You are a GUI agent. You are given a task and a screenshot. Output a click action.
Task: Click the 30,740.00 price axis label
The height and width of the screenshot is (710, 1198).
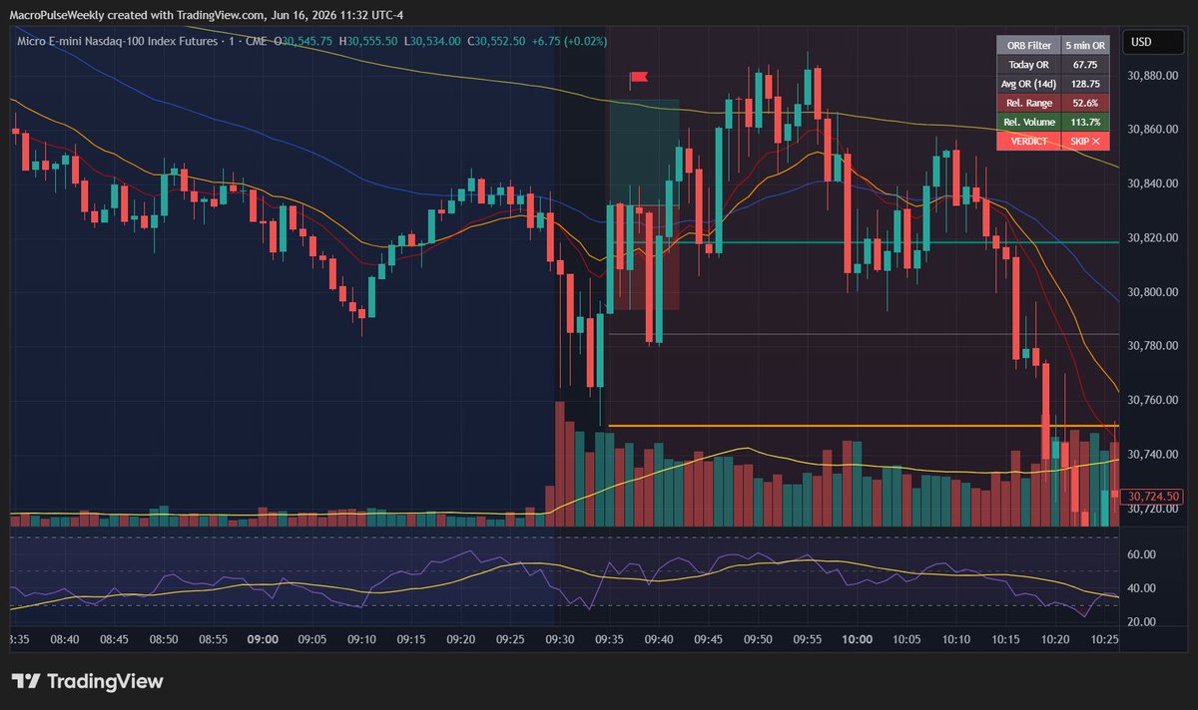point(1154,454)
